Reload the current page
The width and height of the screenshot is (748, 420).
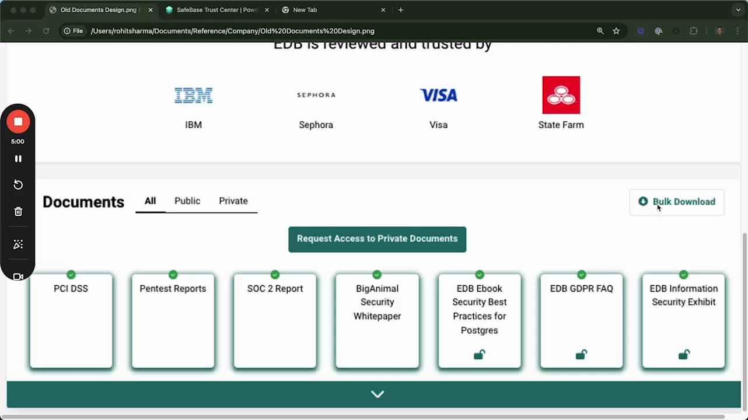[x=46, y=31]
